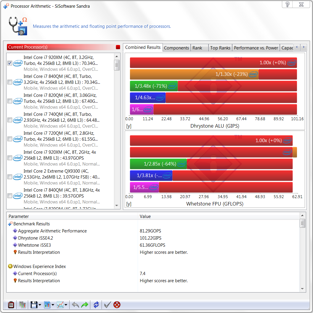Click the Dhrystone iSSE4.2 diamond icon
The height and width of the screenshot is (313, 313).
tap(15, 238)
